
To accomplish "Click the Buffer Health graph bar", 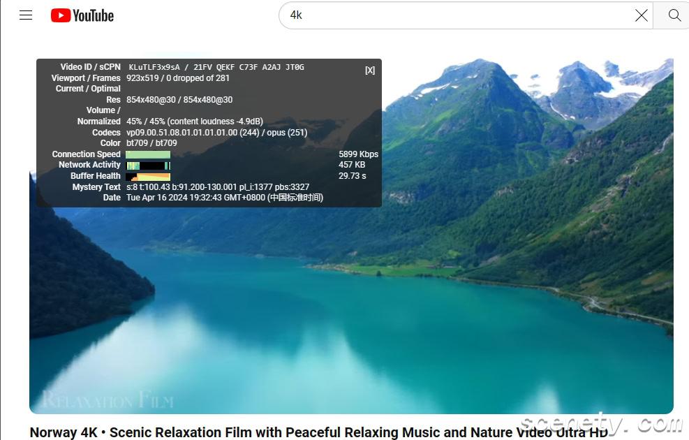I will pos(148,177).
